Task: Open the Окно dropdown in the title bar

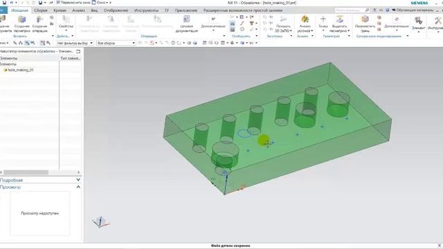Action: tap(102, 3)
